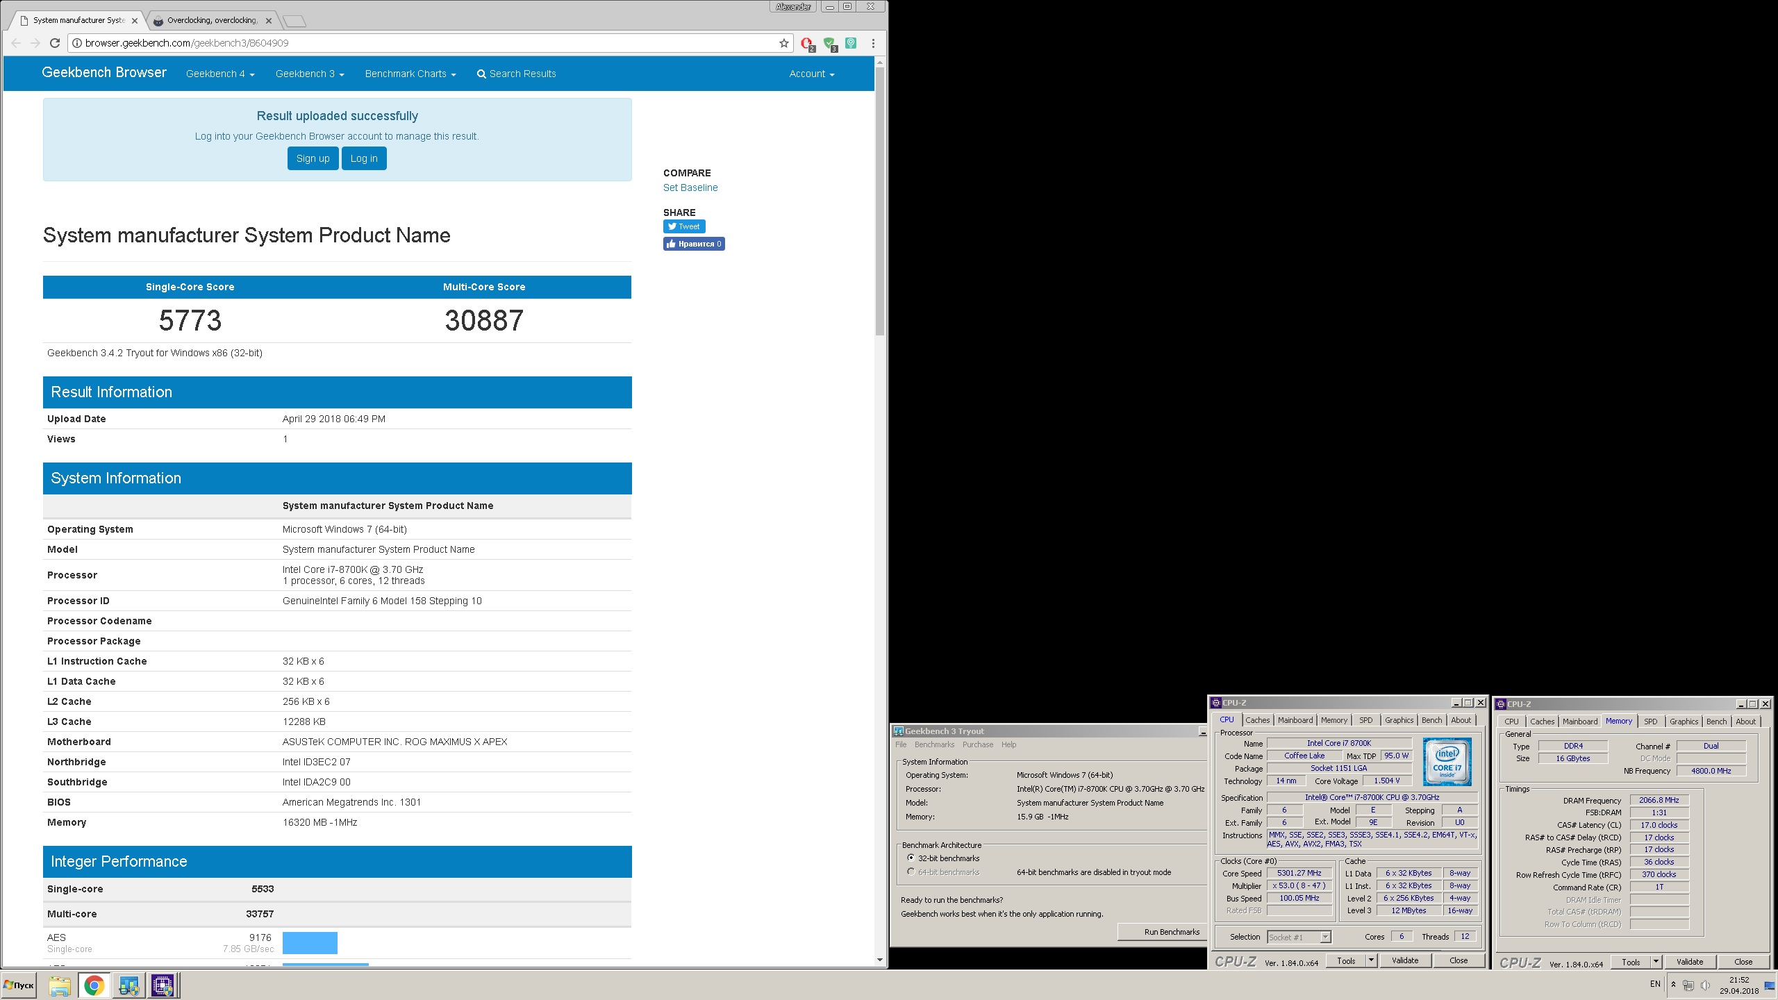Open the red extension icon with badge 2
Screen dimensions: 1778x1000
click(x=807, y=44)
